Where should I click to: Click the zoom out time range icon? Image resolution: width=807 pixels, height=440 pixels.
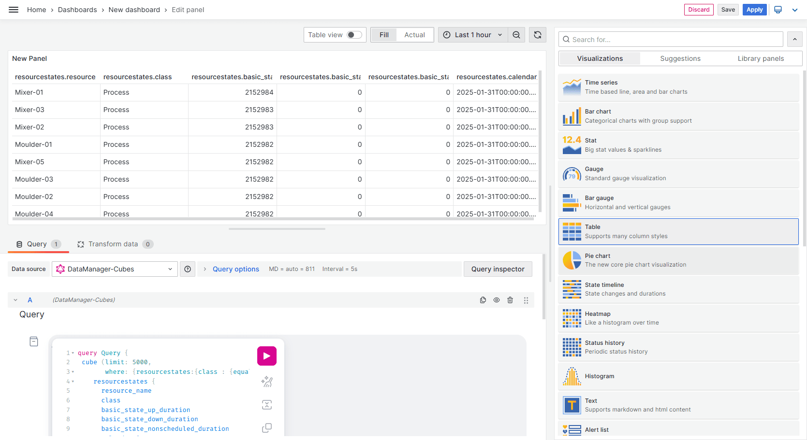516,35
